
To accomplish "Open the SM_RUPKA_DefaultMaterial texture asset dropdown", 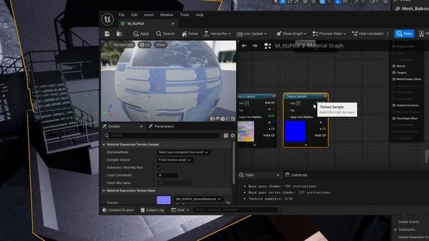I will click(198, 199).
